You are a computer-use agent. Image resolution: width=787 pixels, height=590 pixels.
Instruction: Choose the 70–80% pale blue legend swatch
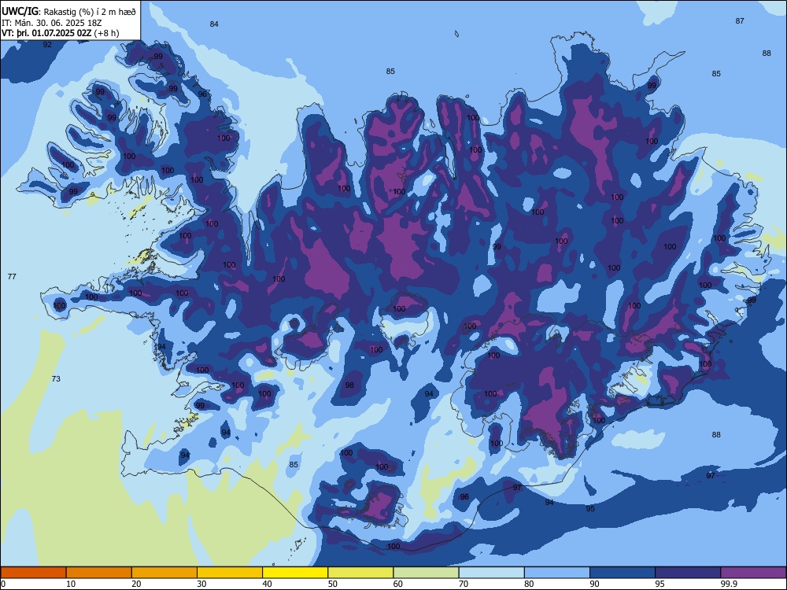click(x=491, y=573)
